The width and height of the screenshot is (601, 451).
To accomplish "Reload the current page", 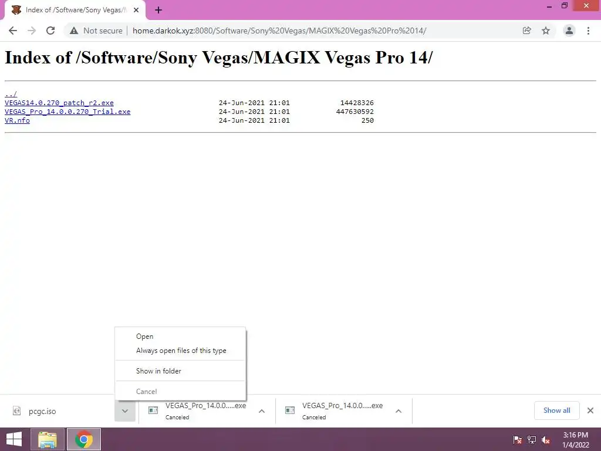I will coord(50,31).
